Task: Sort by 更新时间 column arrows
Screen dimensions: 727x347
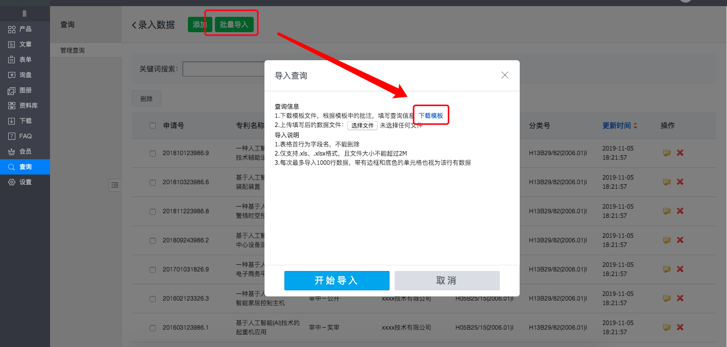Action: [x=635, y=126]
